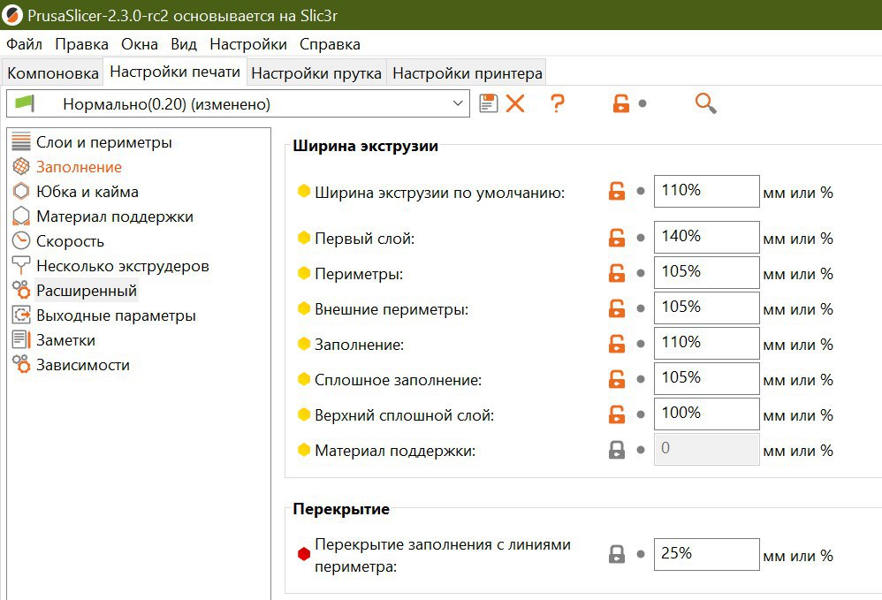Click grey padlock for "Материал поддержки" width
Image resolution: width=882 pixels, height=600 pixels.
(x=617, y=450)
